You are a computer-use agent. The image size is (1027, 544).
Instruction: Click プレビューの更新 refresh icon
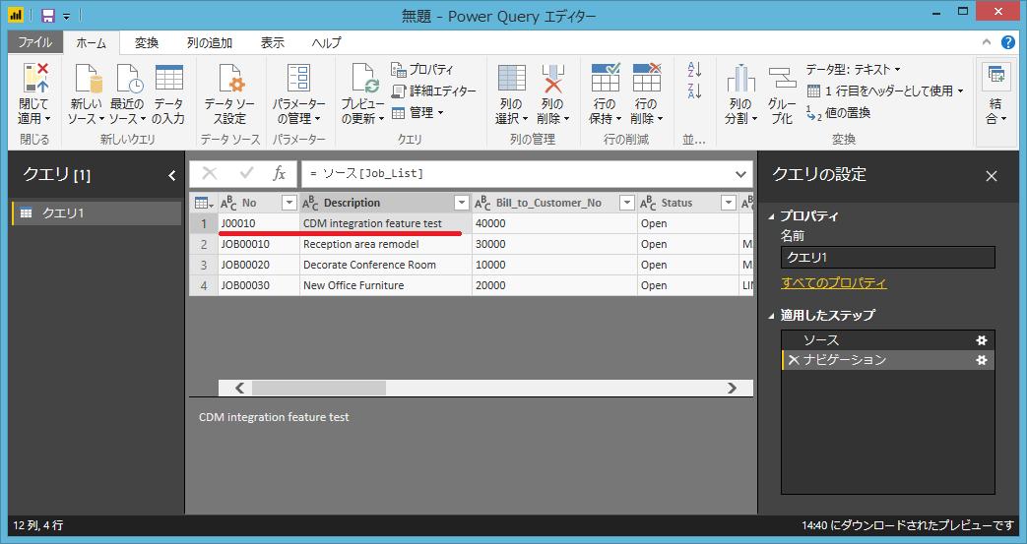[364, 78]
